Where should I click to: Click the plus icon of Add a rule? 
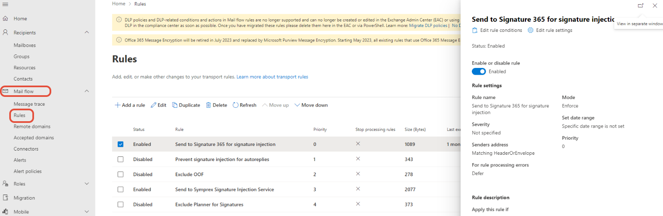pyautogui.click(x=118, y=105)
